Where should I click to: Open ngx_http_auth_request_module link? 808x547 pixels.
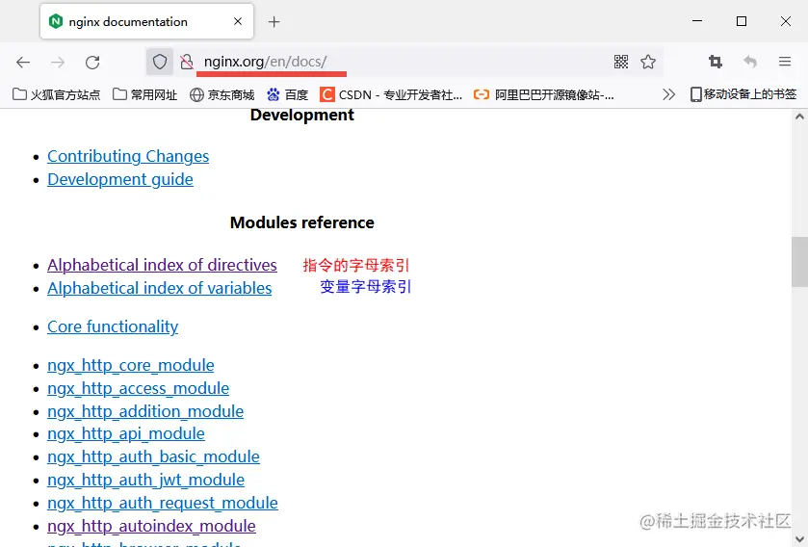(x=163, y=504)
